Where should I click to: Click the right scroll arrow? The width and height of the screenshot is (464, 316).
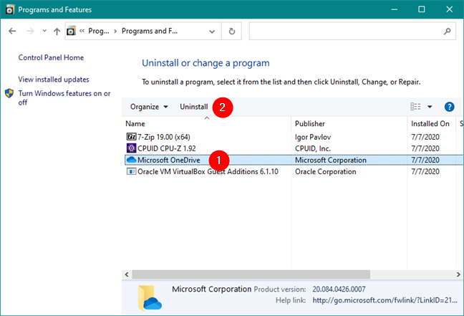pyautogui.click(x=458, y=274)
